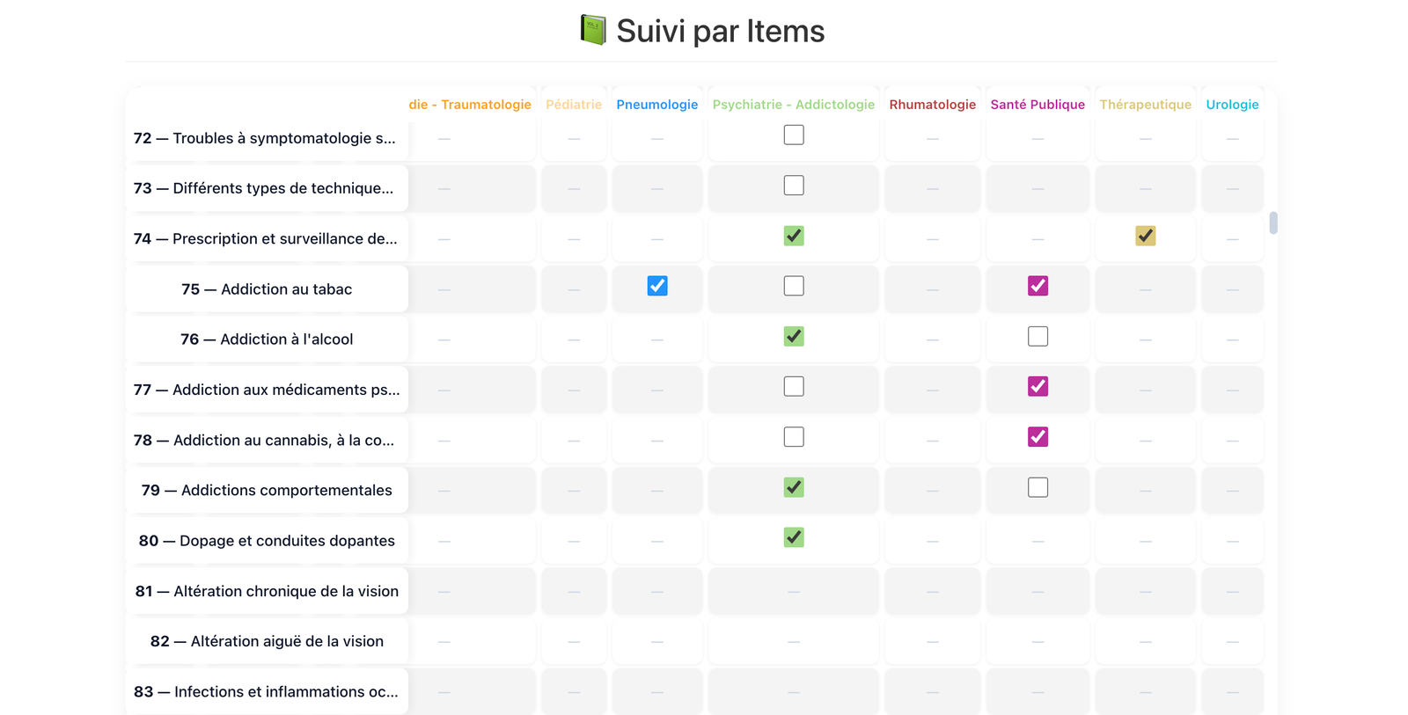Uncheck Psychiatrie box for 79 Addictions comportementales

794,487
